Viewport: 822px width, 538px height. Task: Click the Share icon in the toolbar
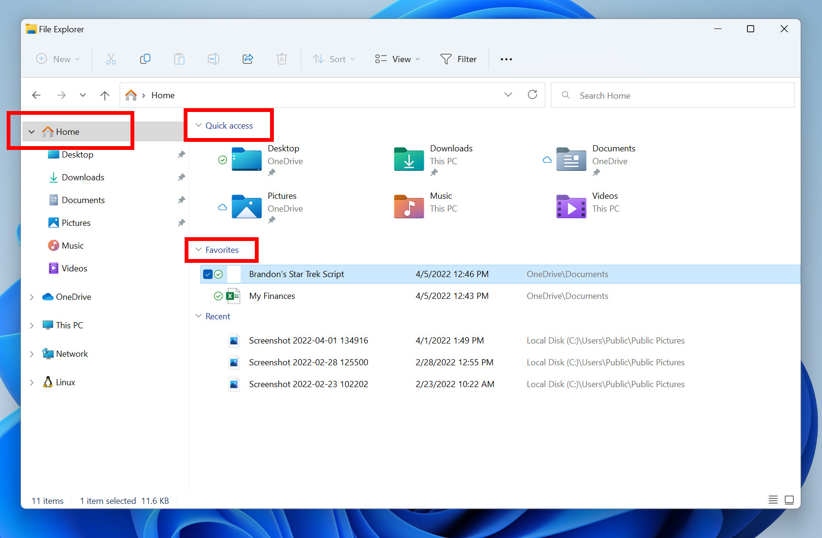click(247, 59)
